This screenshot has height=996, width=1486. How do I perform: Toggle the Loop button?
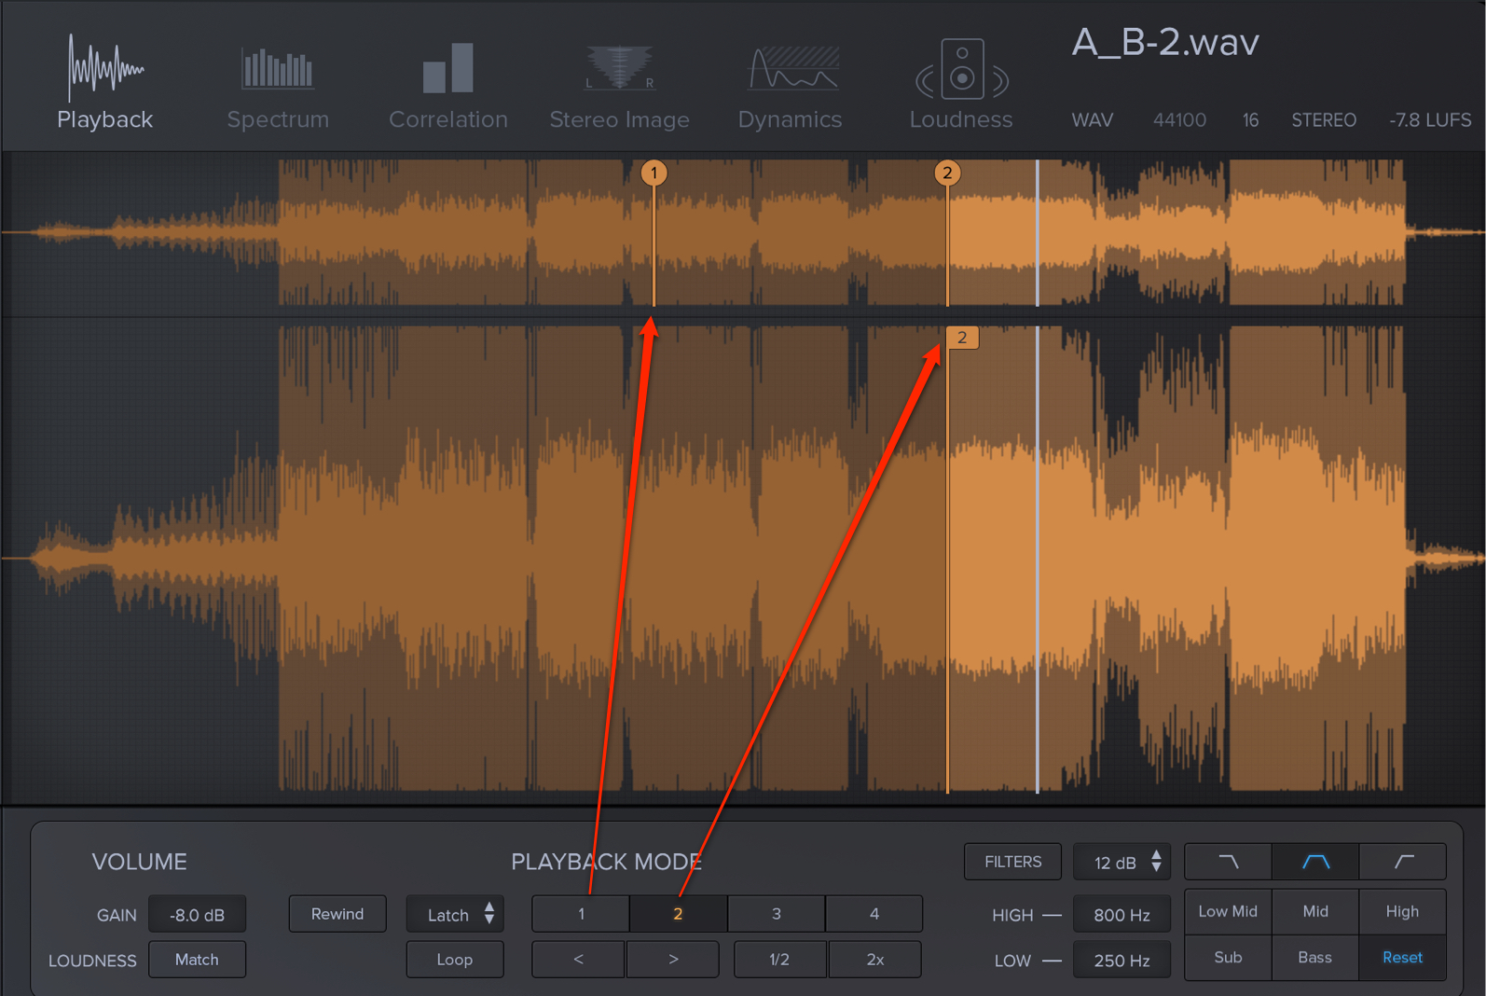pyautogui.click(x=455, y=959)
